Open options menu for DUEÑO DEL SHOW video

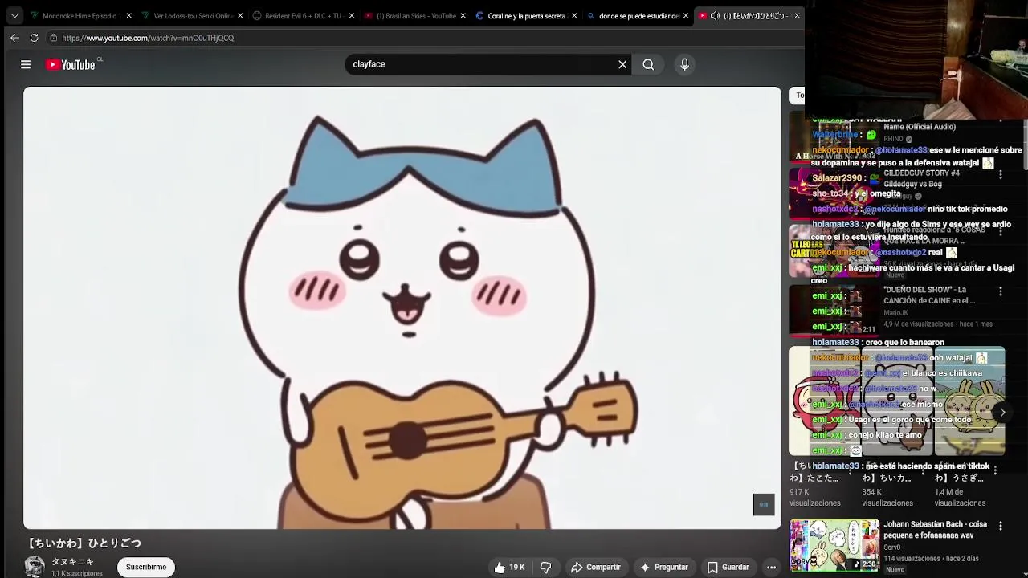point(1001,291)
